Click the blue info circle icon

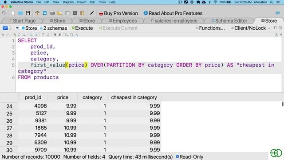click(x=146, y=13)
